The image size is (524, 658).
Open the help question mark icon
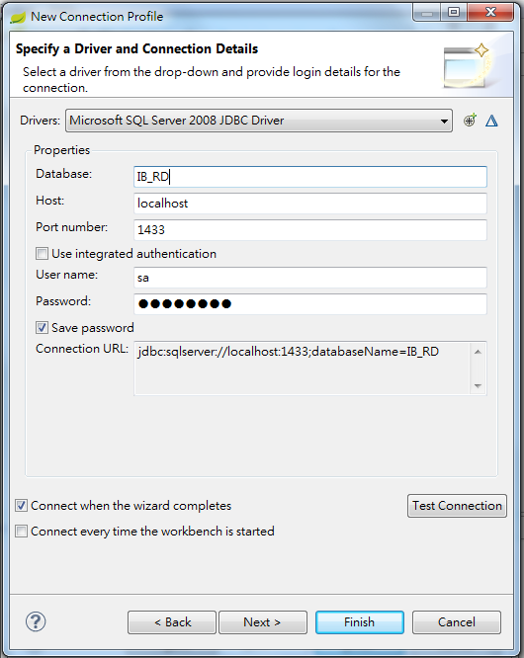pos(36,621)
